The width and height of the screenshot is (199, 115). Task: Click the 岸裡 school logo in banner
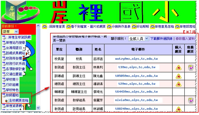[20, 12]
